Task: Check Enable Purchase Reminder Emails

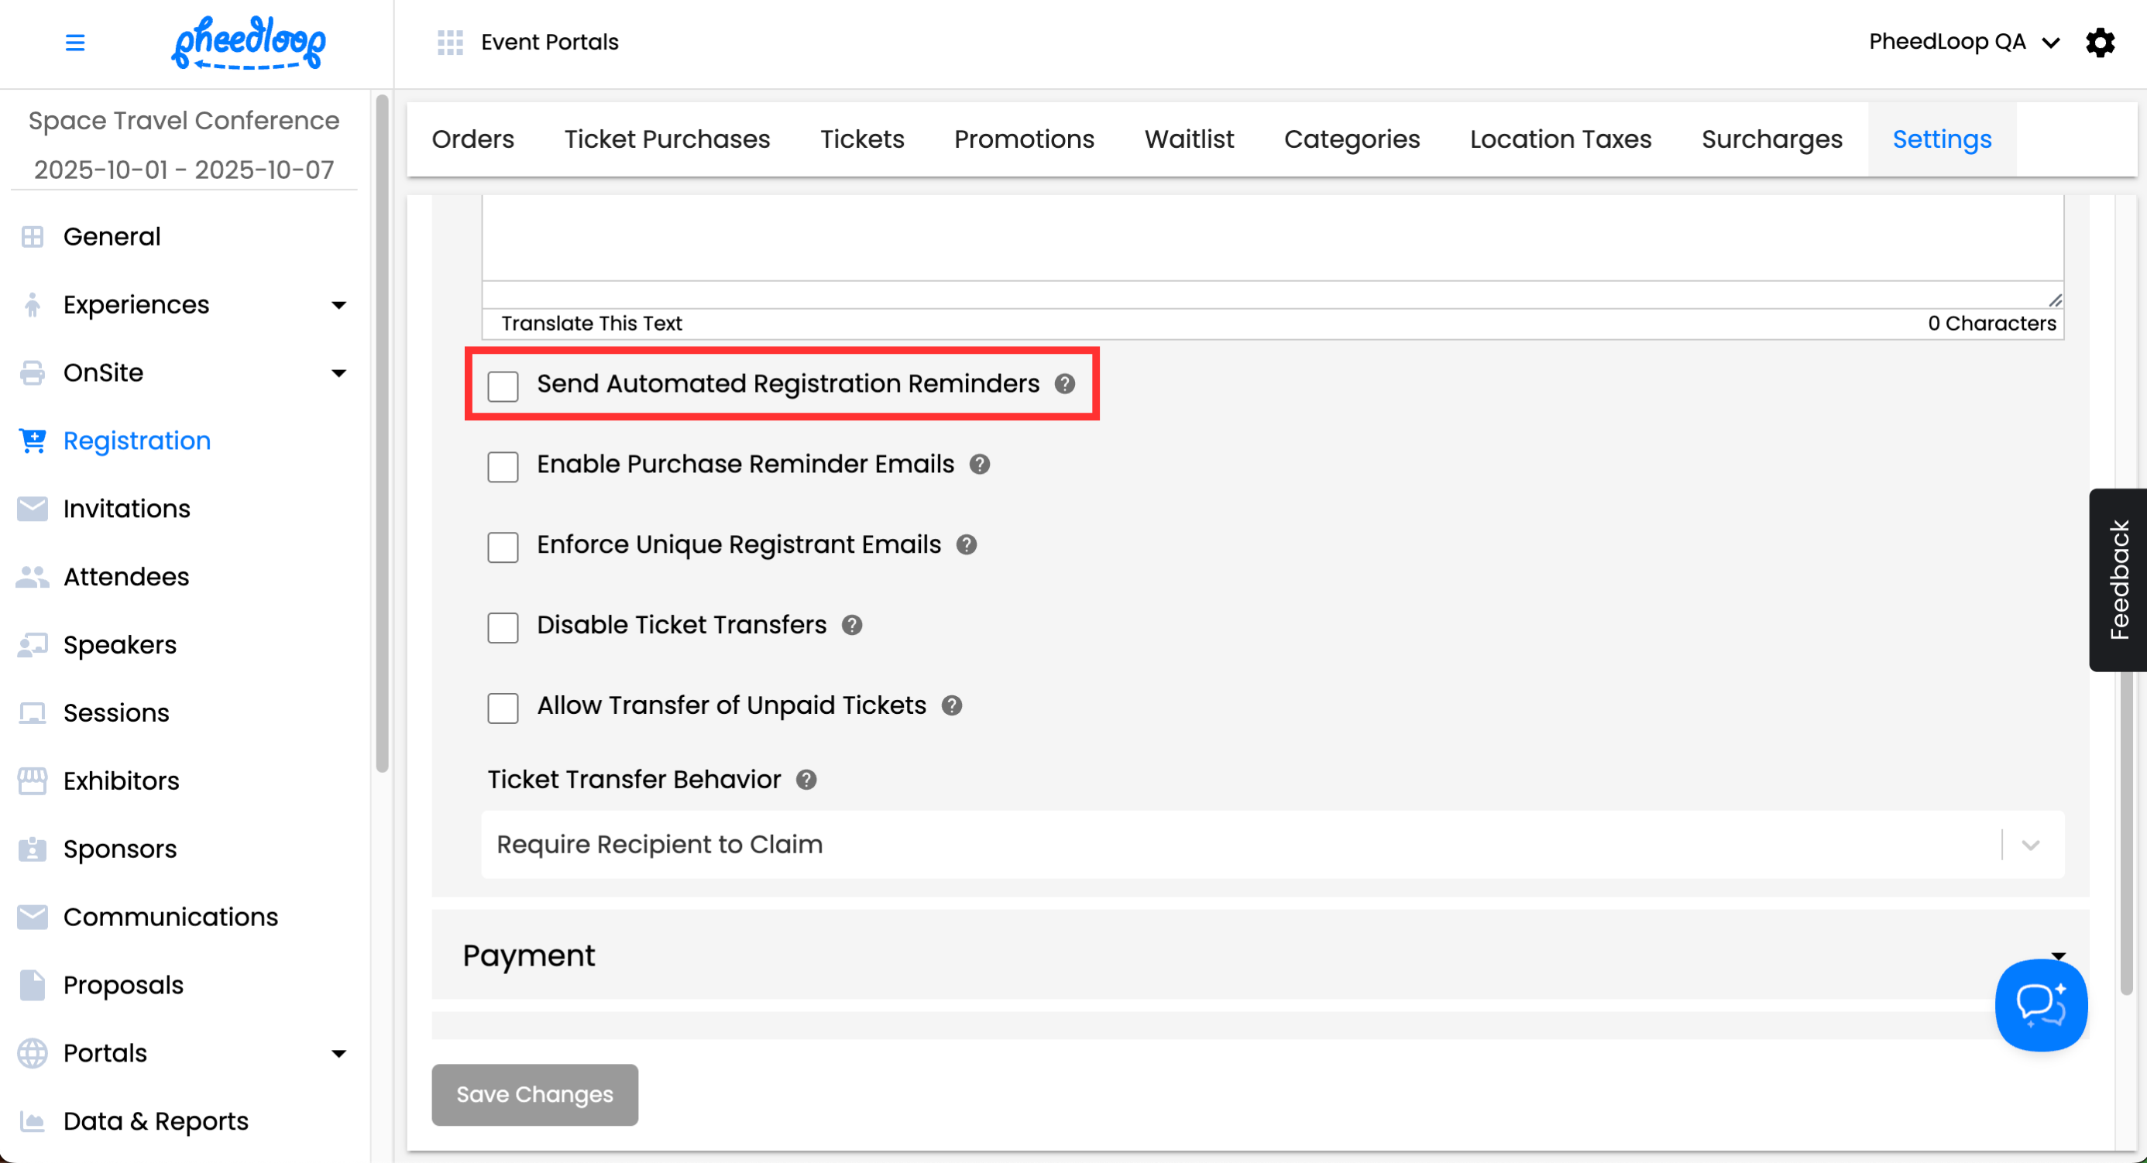Action: [503, 467]
